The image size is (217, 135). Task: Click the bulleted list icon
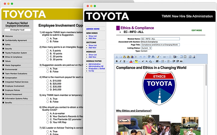[x=168, y=61]
